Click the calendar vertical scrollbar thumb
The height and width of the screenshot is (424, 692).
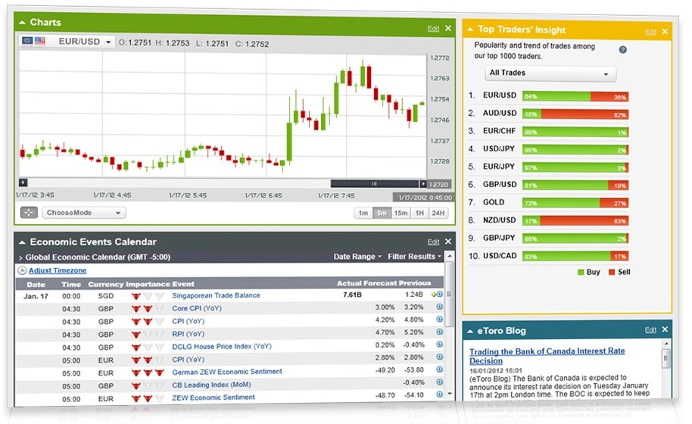(x=449, y=295)
